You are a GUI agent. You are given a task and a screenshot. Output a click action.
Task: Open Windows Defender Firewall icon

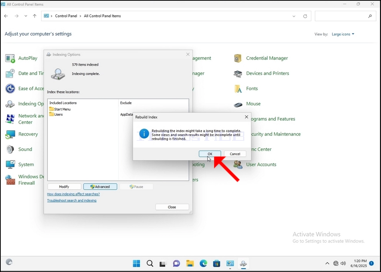click(10, 180)
